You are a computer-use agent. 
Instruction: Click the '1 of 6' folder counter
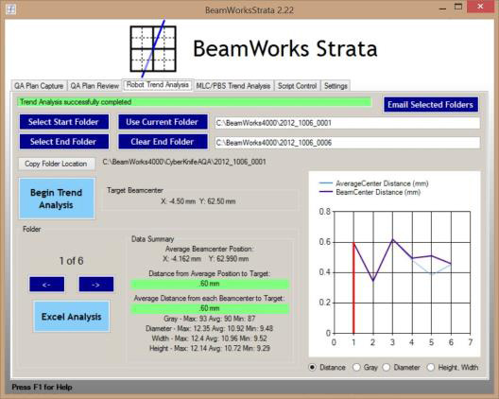click(71, 261)
